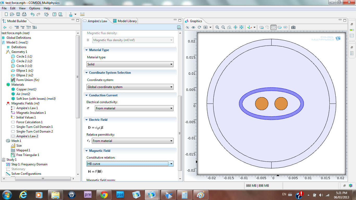This screenshot has height=200, width=356.
Task: Click the Zoom Extents icon in Graphics
Action: tap(241, 27)
